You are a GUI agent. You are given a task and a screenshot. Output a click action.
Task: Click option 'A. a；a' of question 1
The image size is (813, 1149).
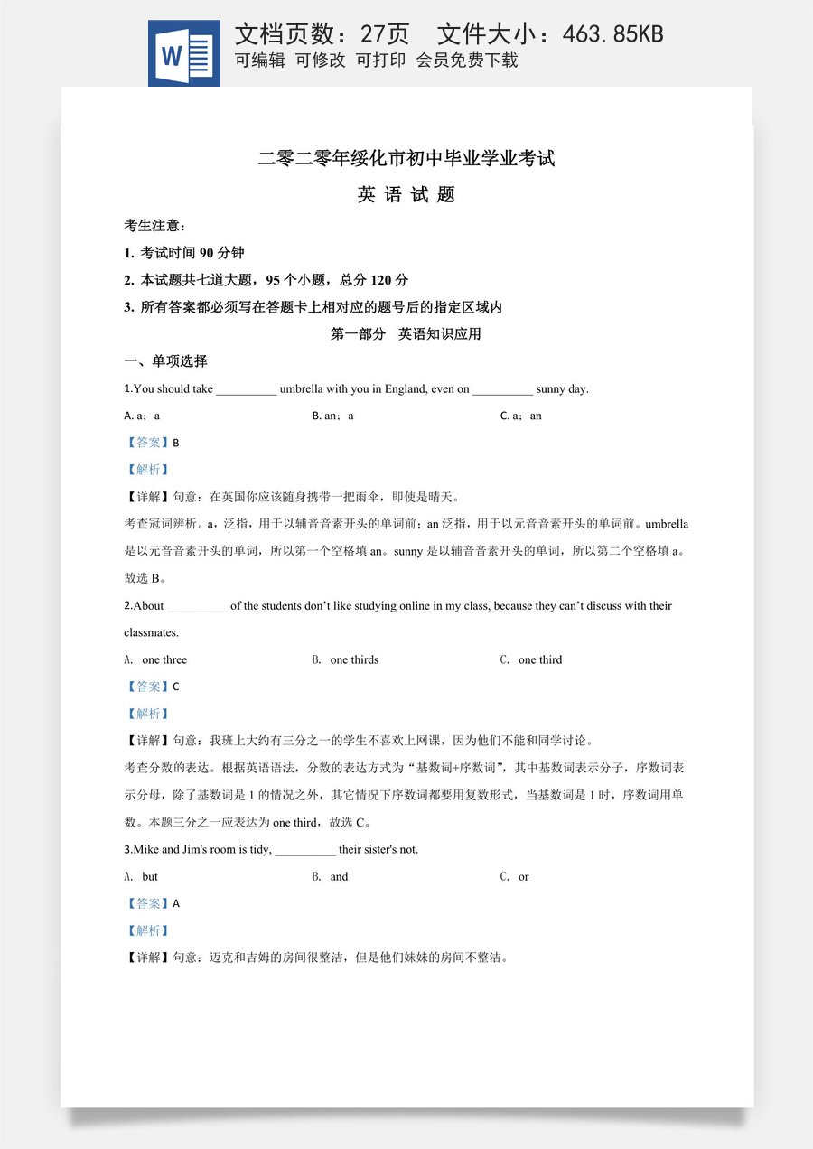click(142, 416)
